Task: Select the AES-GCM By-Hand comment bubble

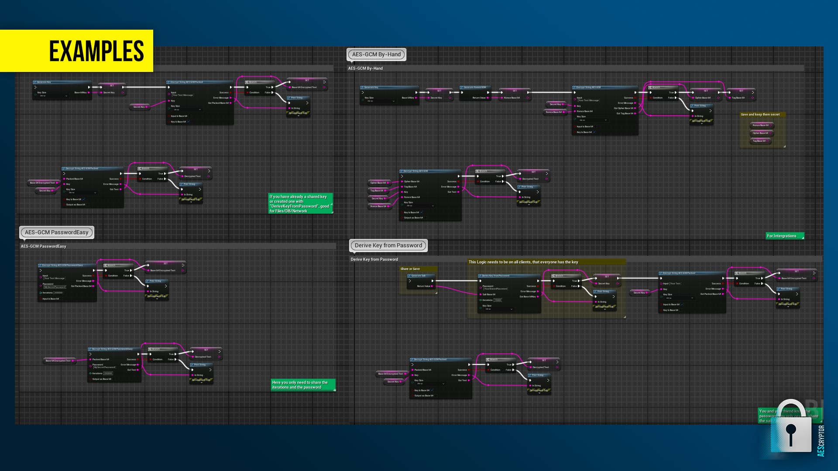Action: coord(376,55)
